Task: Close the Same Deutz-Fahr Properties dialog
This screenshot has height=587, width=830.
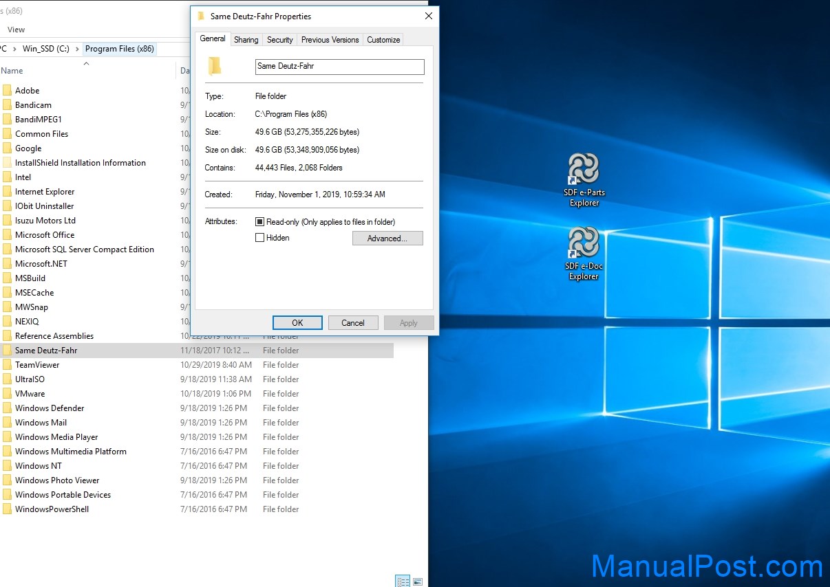Action: coord(428,16)
